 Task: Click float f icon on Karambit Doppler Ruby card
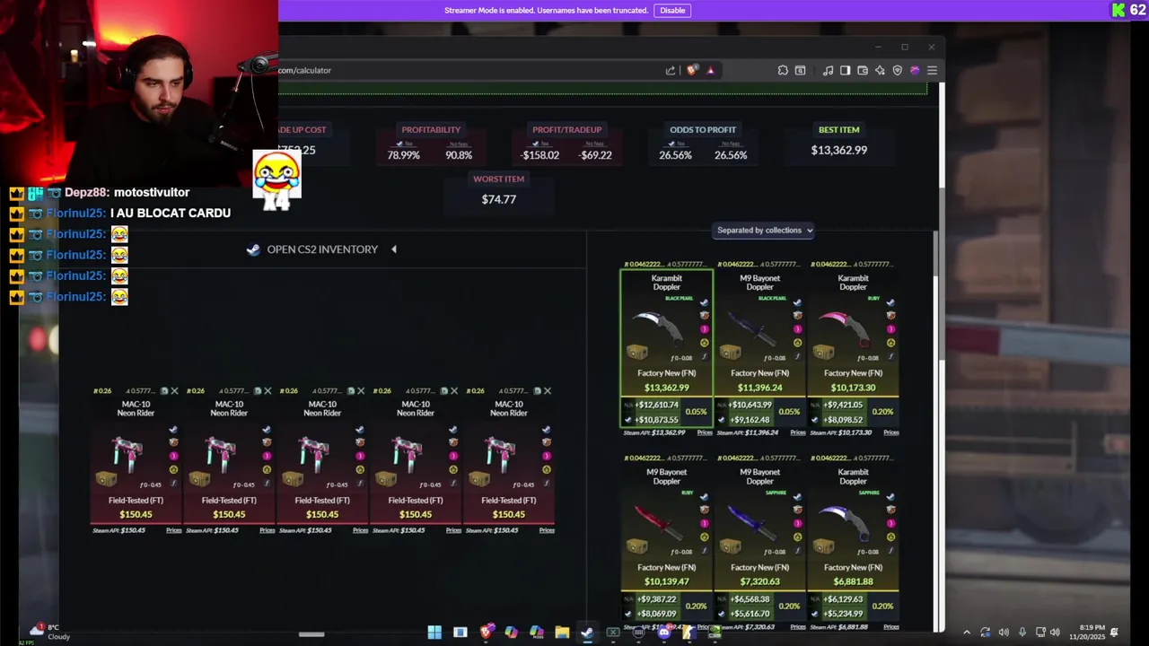click(890, 356)
